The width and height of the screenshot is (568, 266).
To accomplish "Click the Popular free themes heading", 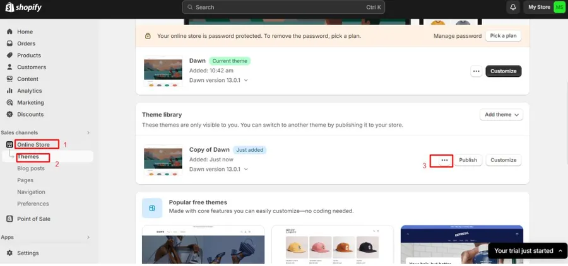I will point(198,202).
